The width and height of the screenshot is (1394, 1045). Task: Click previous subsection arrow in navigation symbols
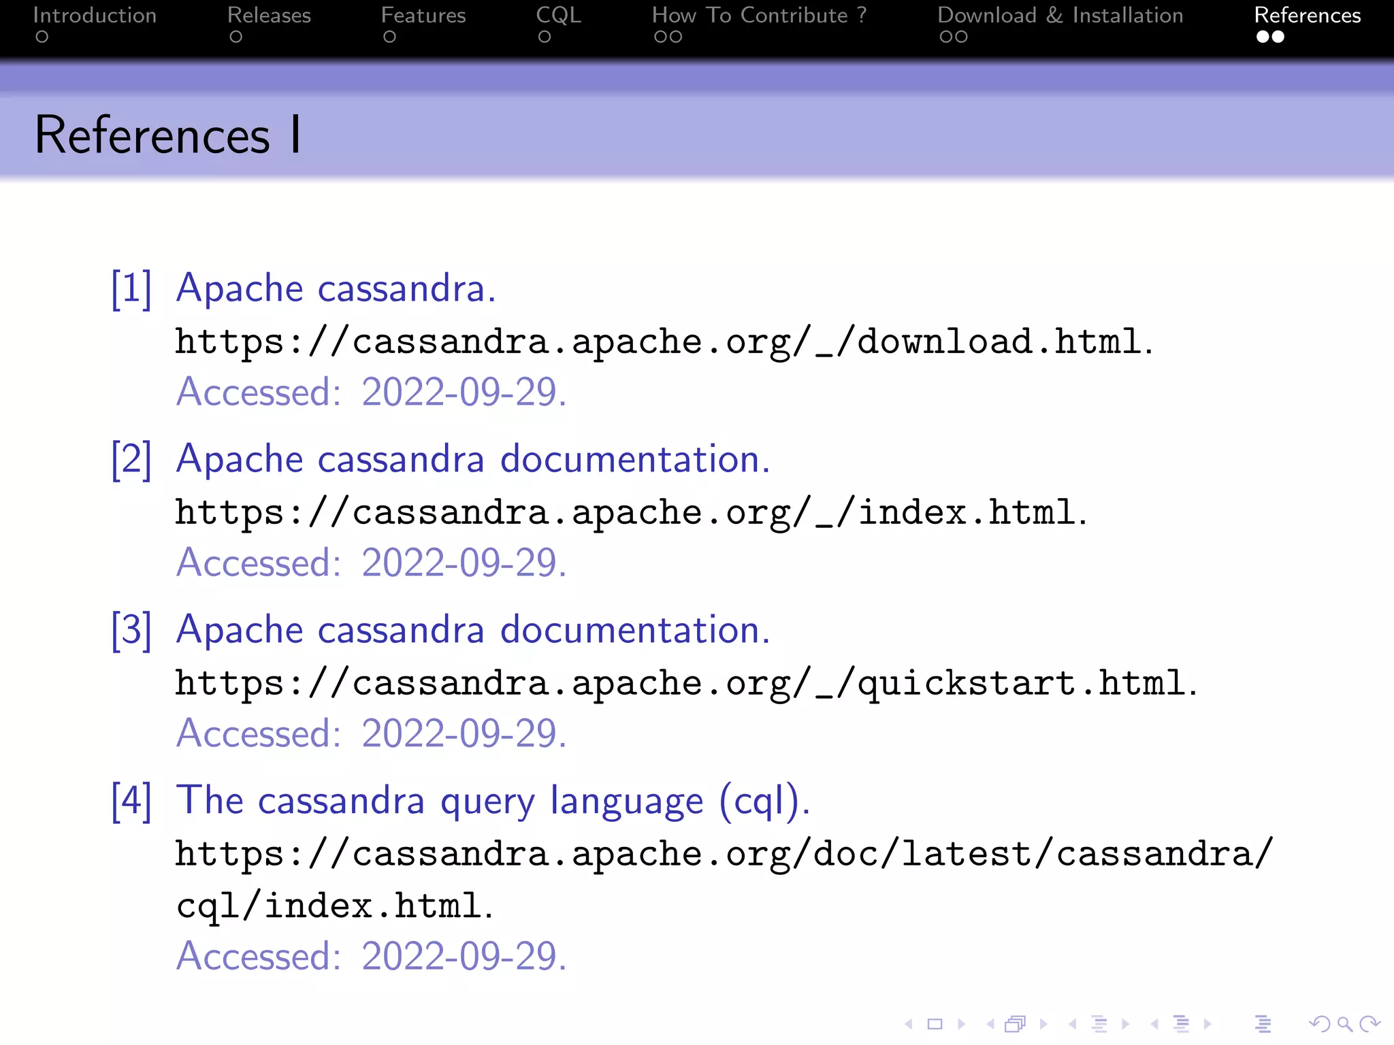coord(1073,1024)
